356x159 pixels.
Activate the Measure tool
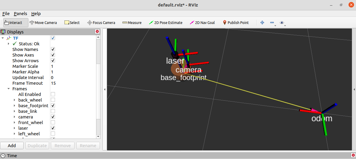click(132, 23)
